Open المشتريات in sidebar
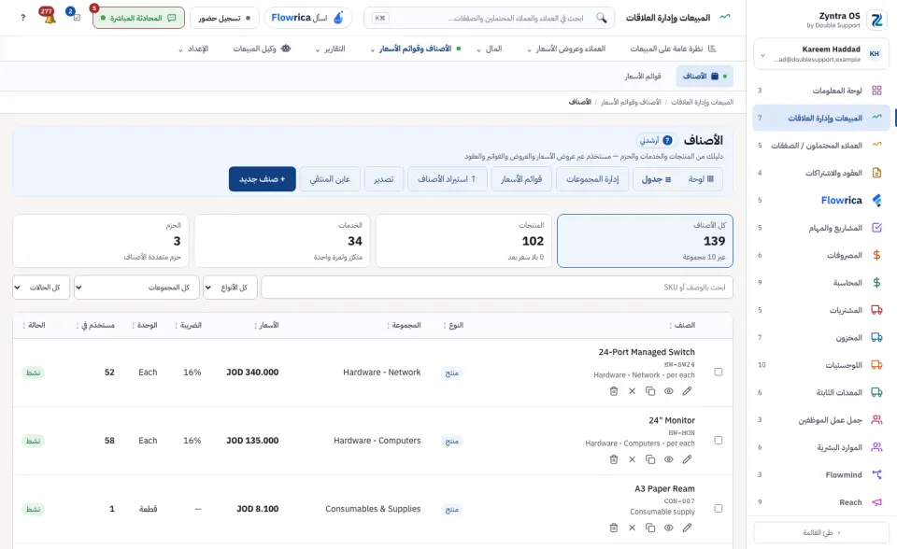Viewport: 897px width, 549px height. [821, 310]
